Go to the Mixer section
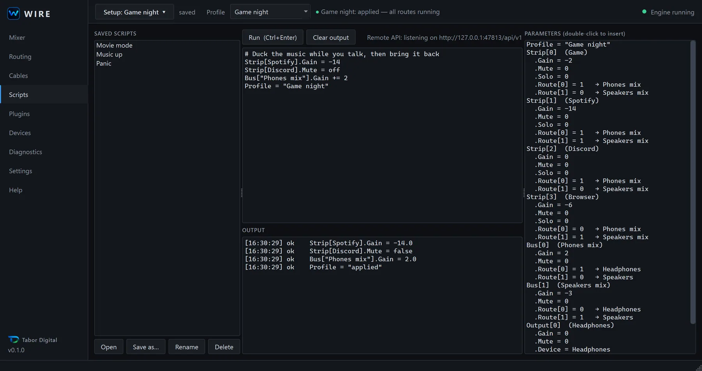702x371 pixels. [x=44, y=37]
